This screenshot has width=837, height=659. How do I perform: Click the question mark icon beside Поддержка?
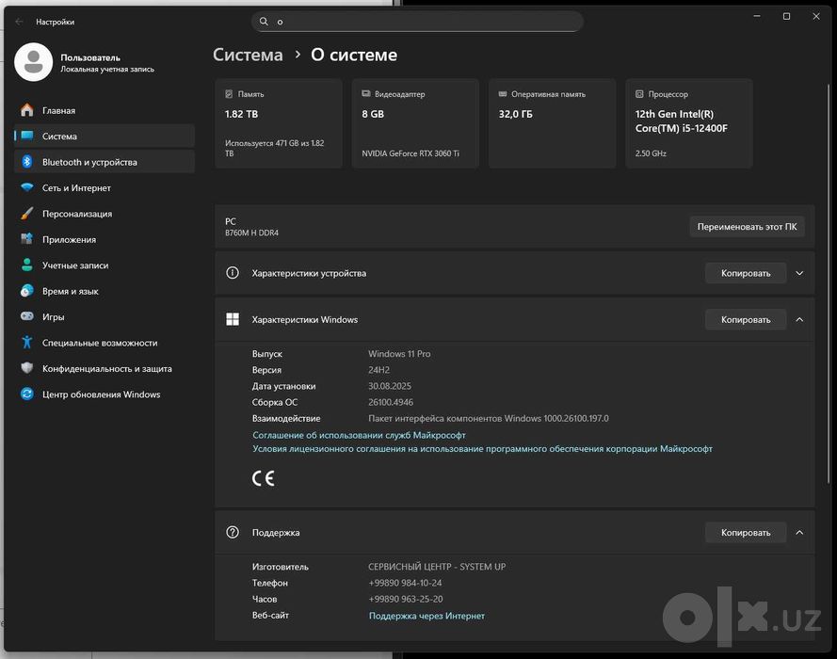tap(233, 532)
